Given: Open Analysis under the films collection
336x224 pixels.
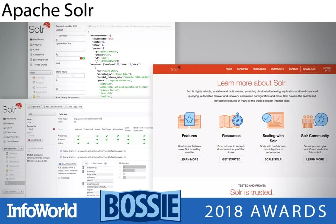Looking at the screenshot, I should click(38, 82).
